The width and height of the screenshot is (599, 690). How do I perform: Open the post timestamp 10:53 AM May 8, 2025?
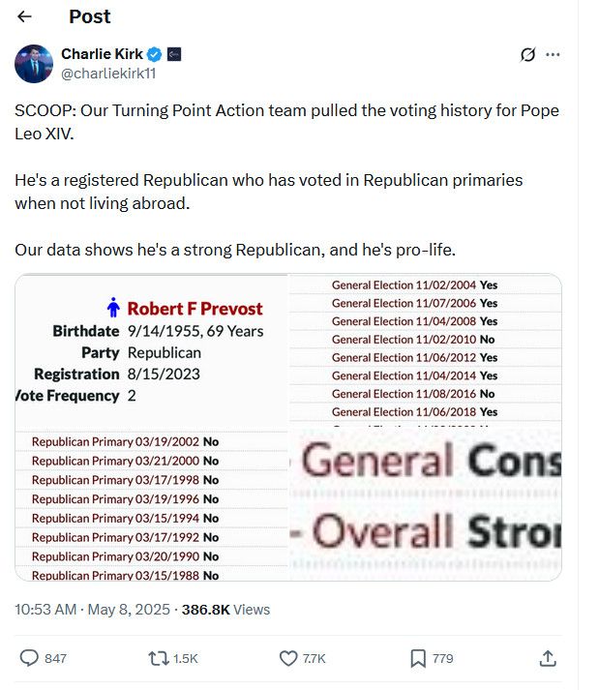92,610
